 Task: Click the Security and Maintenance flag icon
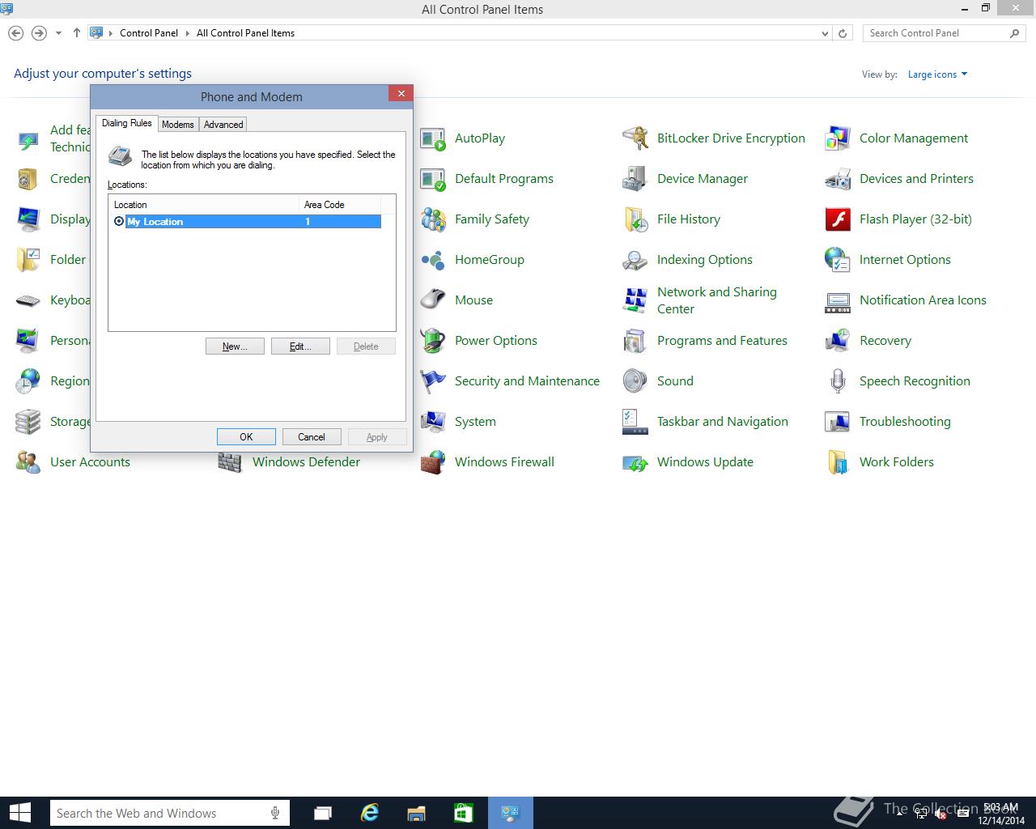pos(433,380)
